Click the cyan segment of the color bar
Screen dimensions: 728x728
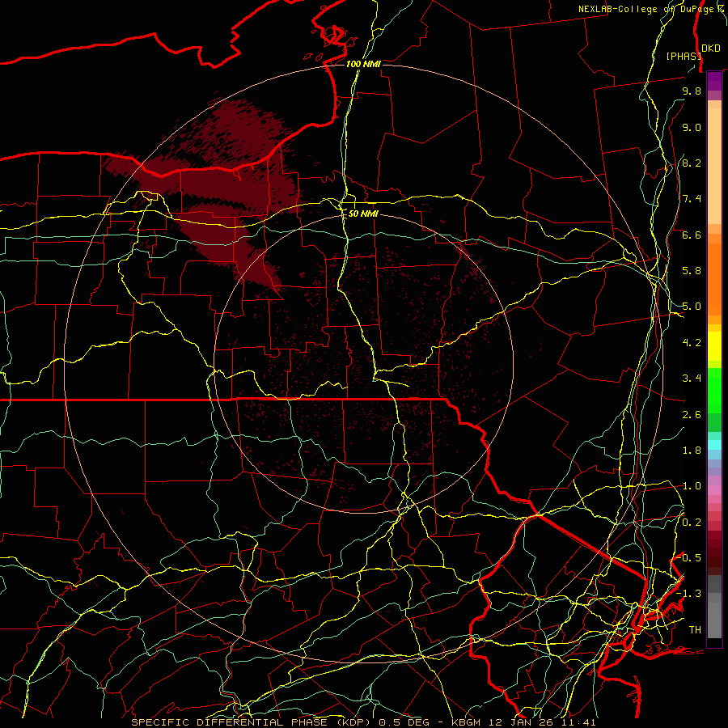(x=714, y=445)
